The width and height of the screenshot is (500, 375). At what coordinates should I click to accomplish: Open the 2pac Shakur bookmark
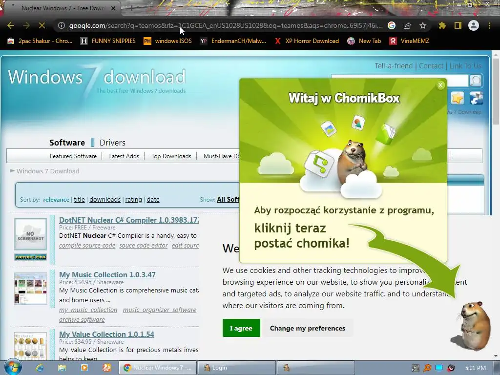point(40,41)
